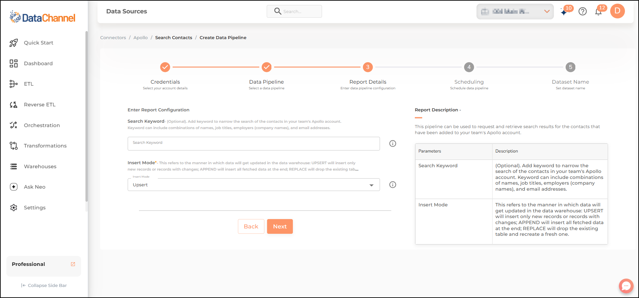Open the Dashboard menu item

38,64
